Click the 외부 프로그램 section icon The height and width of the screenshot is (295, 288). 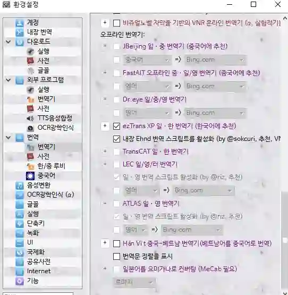[19, 80]
